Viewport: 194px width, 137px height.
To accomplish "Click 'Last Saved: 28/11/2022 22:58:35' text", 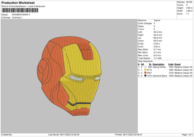I will (x=64, y=134).
